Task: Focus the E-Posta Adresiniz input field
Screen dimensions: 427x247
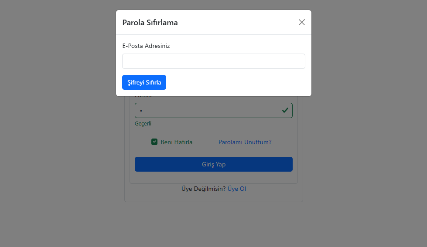Action: click(213, 61)
